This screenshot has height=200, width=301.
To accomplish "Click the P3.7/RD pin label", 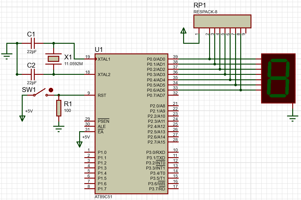I will coord(157,189).
